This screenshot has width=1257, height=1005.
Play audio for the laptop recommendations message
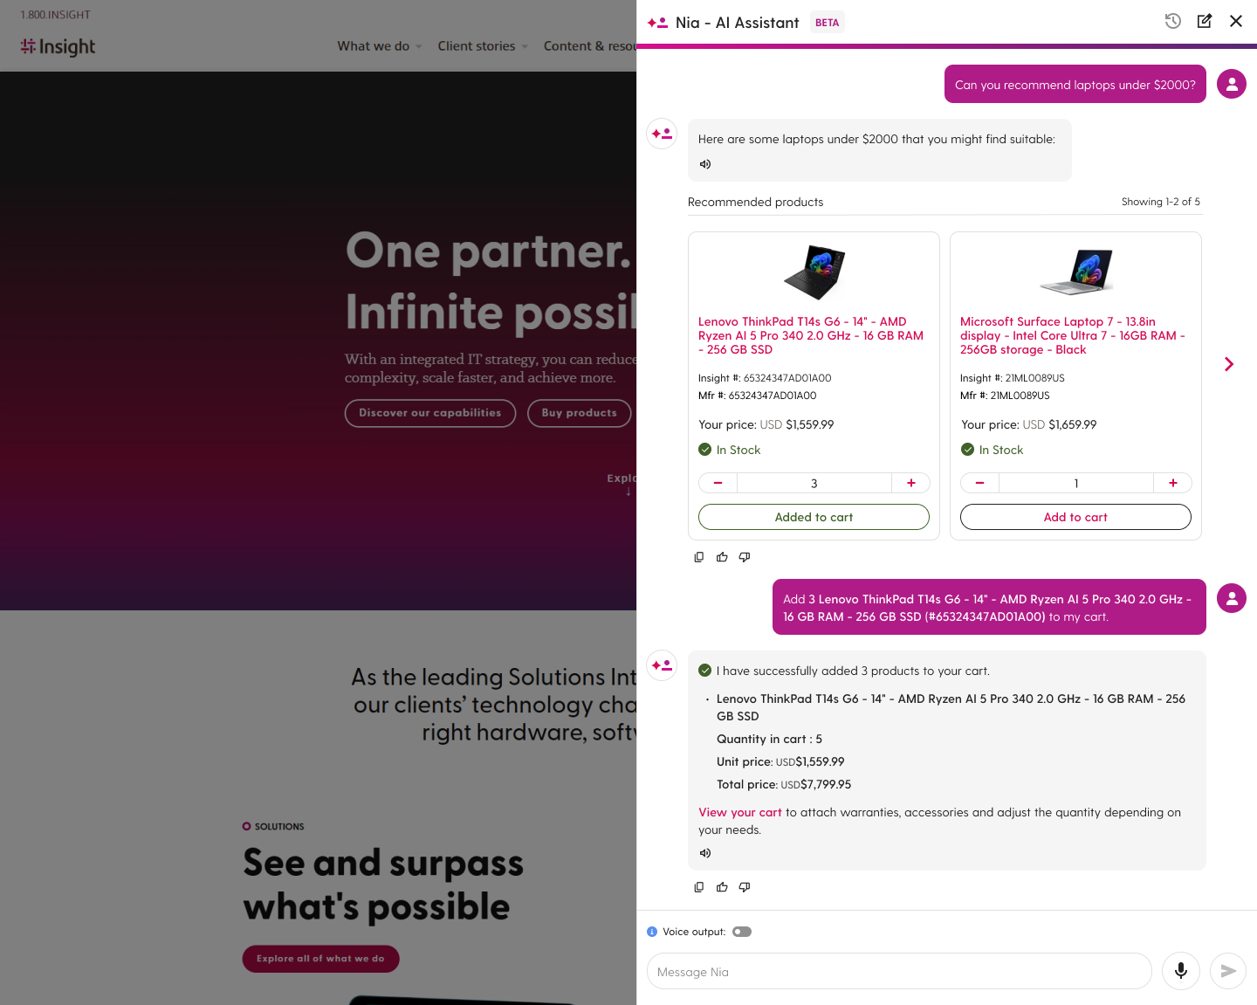pyautogui.click(x=705, y=164)
